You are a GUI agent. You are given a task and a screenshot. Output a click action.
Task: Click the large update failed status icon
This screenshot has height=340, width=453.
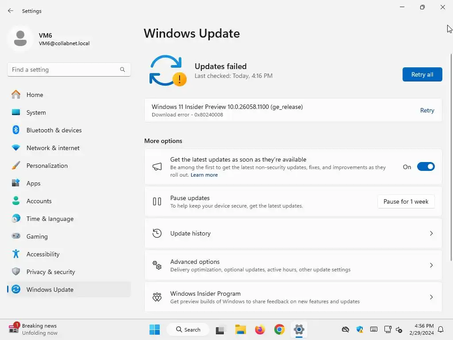(168, 71)
